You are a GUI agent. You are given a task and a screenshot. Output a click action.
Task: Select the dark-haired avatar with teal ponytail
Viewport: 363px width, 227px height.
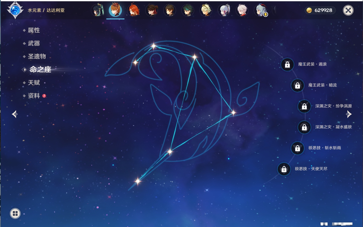click(x=98, y=10)
